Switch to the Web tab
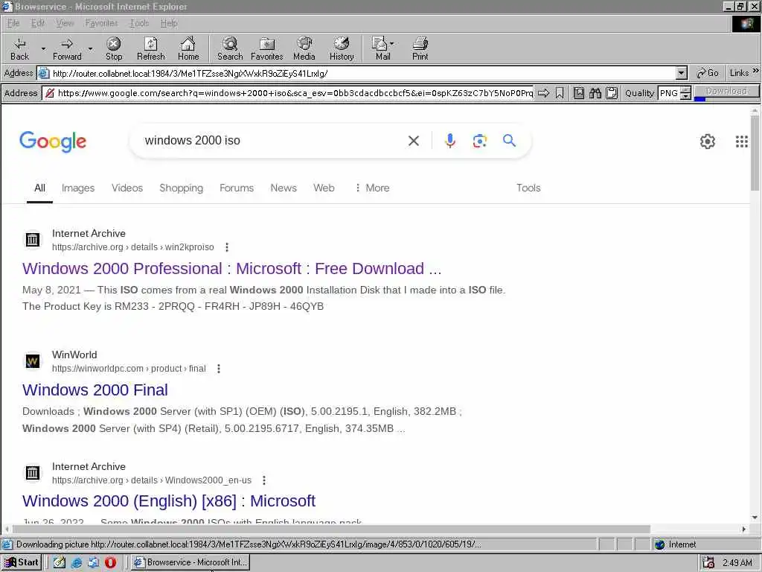 point(324,188)
